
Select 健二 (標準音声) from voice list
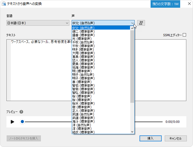tap(84, 31)
